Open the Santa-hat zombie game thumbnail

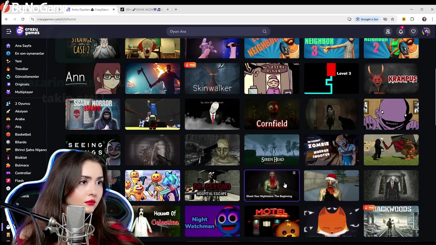pos(331,186)
